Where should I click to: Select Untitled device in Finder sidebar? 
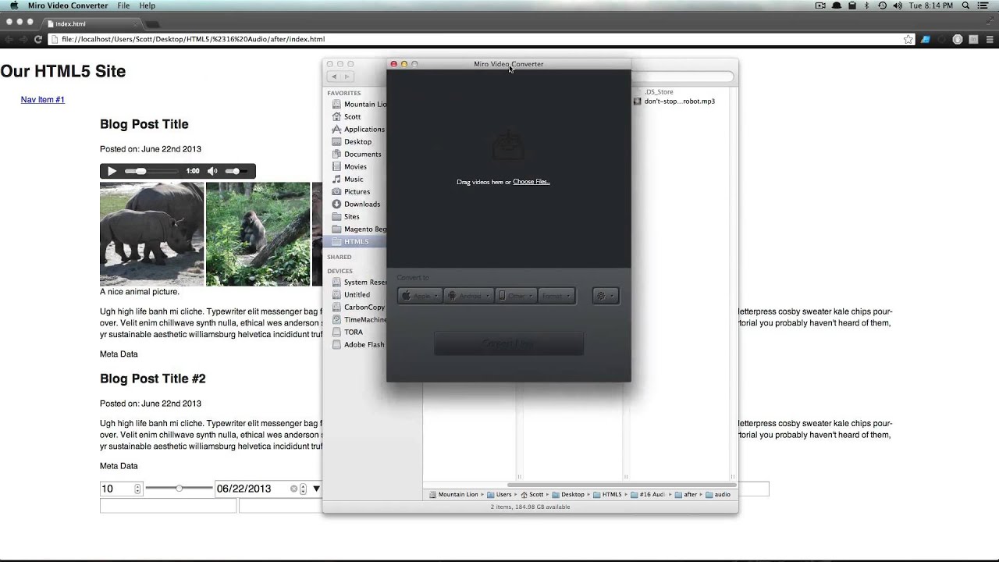[351, 294]
